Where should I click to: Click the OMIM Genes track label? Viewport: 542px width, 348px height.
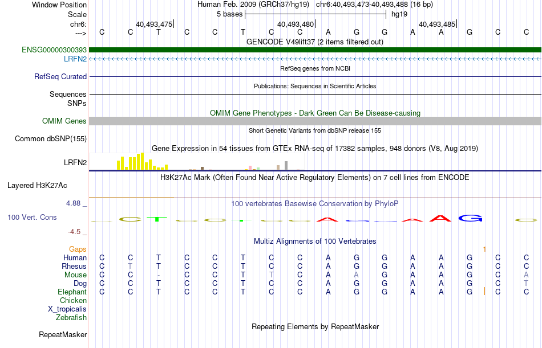[x=64, y=121]
